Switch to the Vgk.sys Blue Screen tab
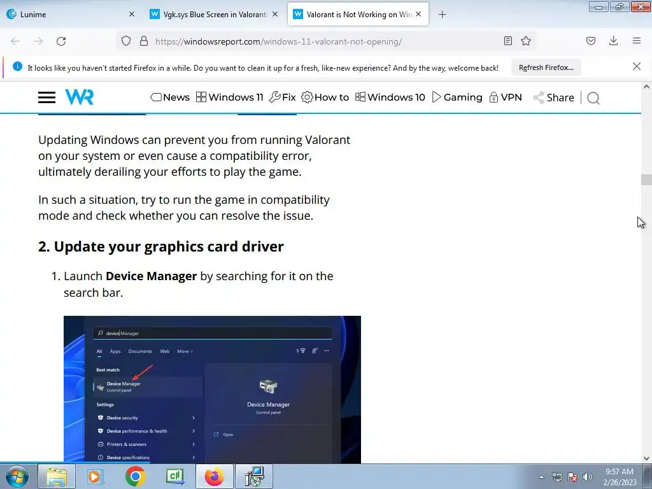Image resolution: width=652 pixels, height=489 pixels. 214,14
